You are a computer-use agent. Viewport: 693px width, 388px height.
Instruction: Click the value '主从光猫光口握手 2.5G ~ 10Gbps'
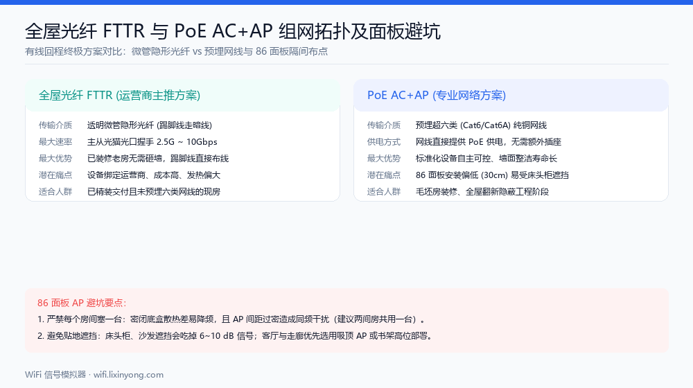tap(152, 142)
